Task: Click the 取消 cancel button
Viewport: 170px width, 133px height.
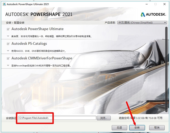Action: tap(157, 128)
